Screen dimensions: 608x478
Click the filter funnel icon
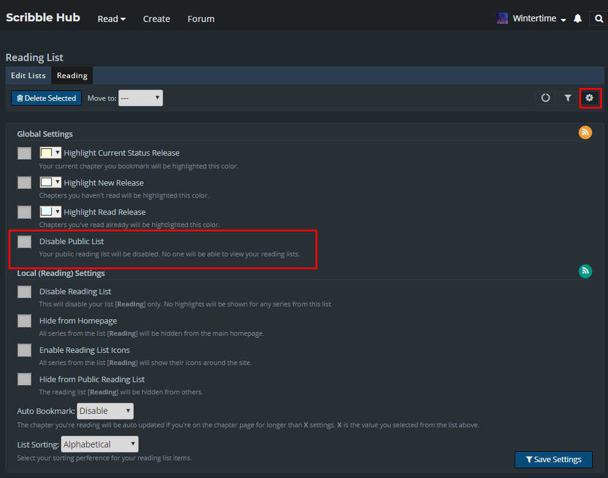(x=568, y=98)
